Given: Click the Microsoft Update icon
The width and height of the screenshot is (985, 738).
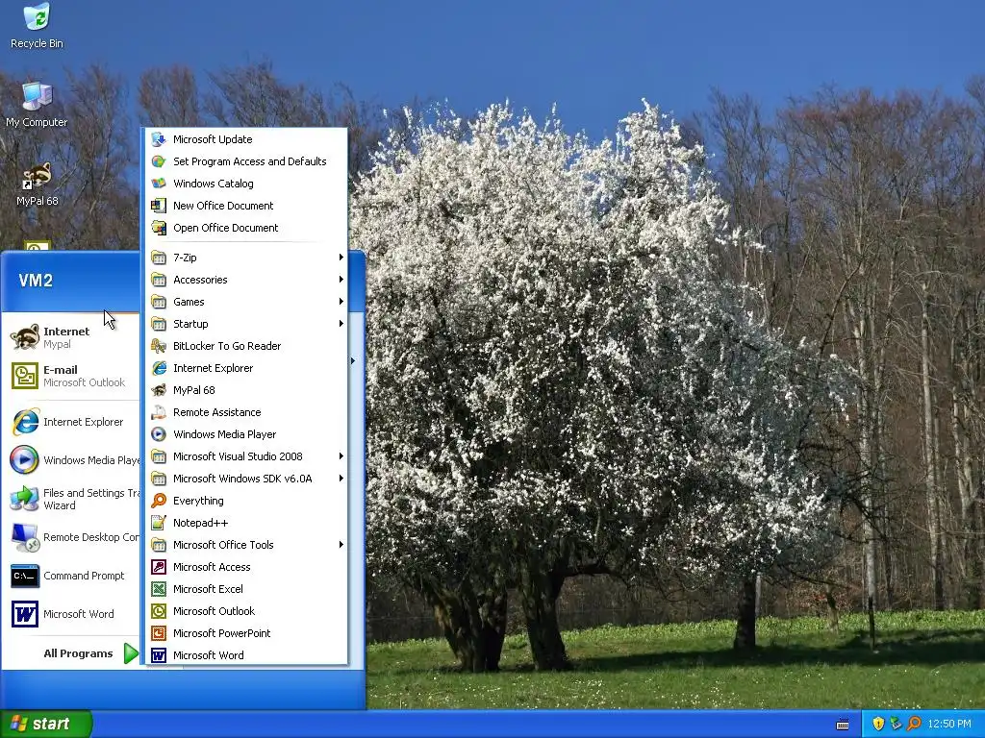Looking at the screenshot, I should [x=159, y=139].
